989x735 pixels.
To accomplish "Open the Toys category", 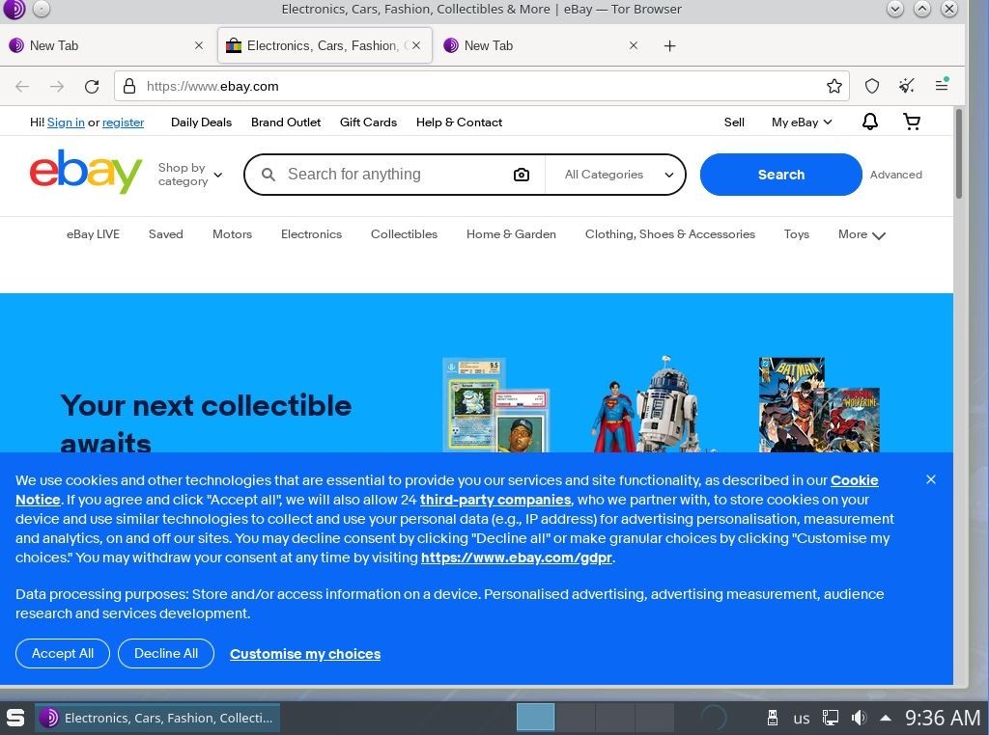I will click(796, 234).
